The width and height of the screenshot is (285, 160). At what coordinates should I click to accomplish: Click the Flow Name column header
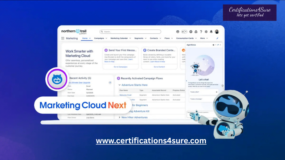click(x=124, y=90)
